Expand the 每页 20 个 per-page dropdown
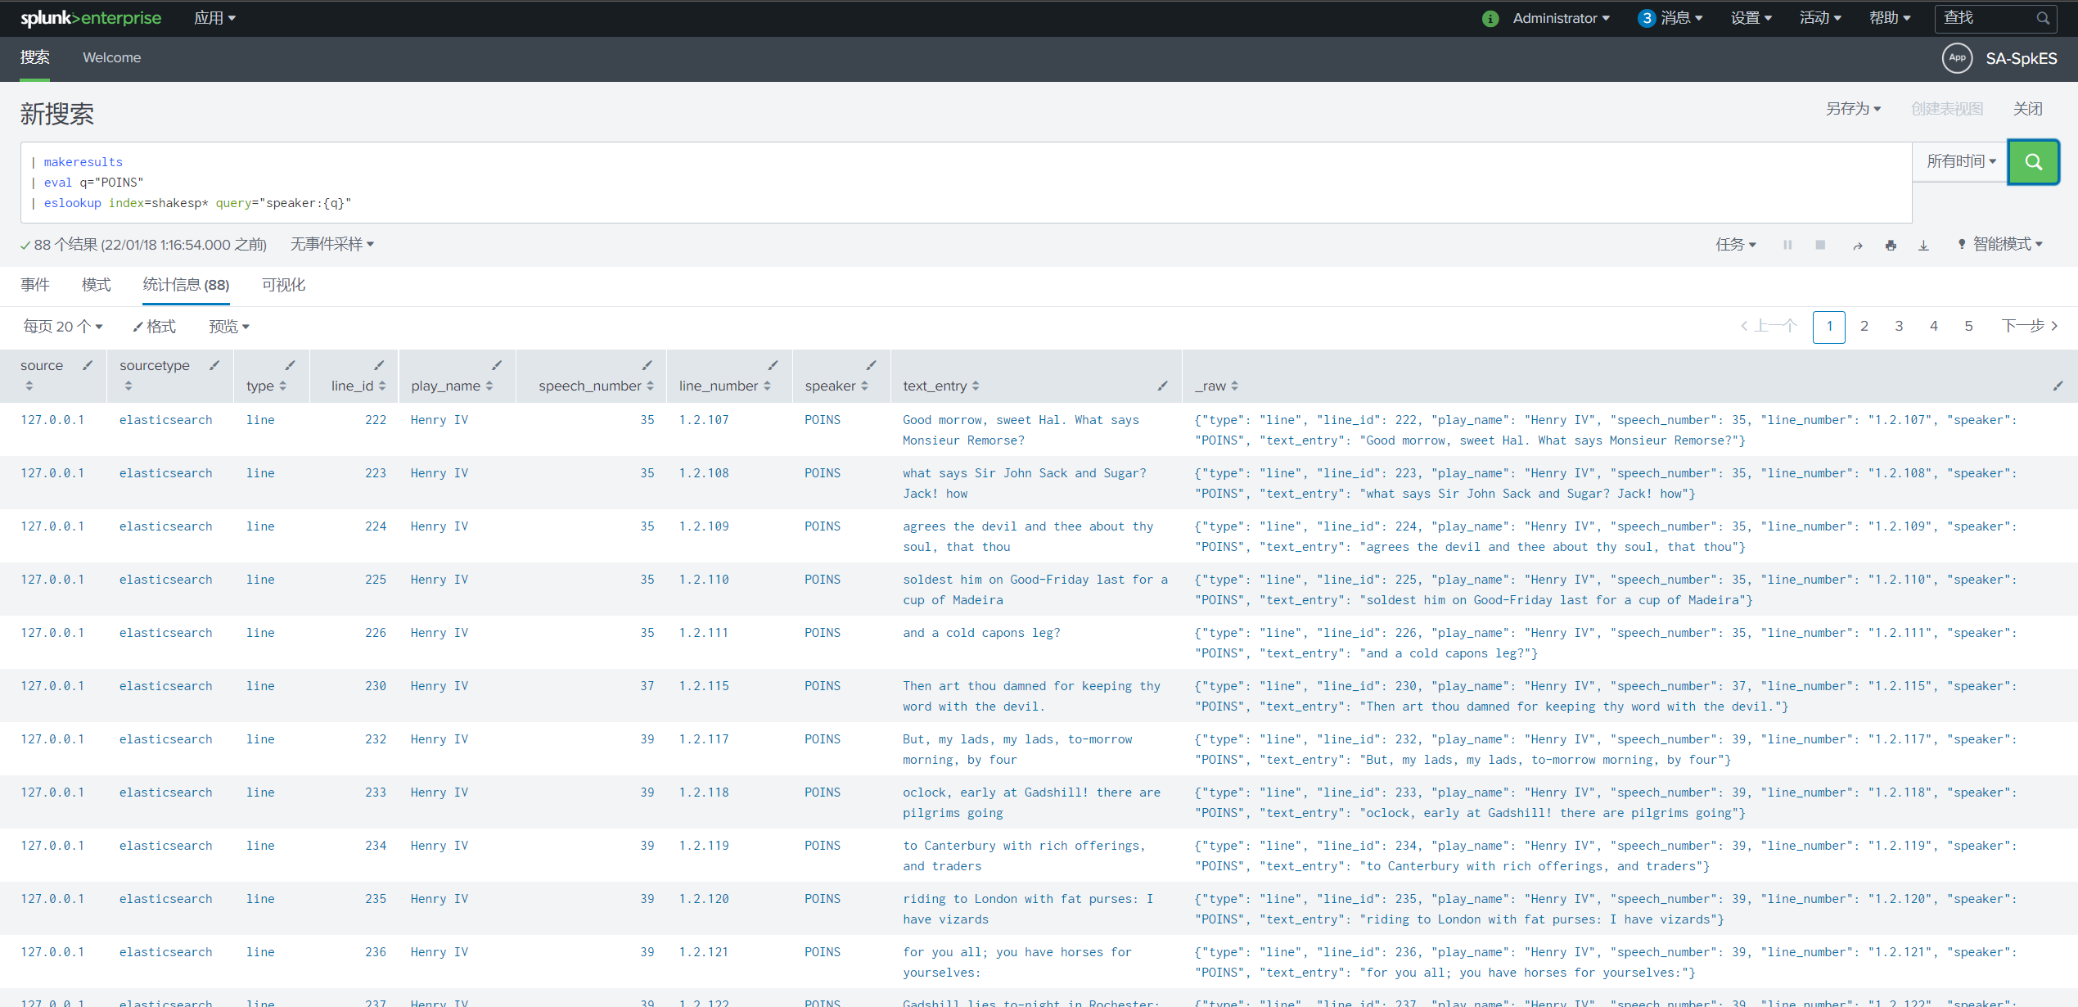Image resolution: width=2078 pixels, height=1007 pixels. [x=63, y=327]
